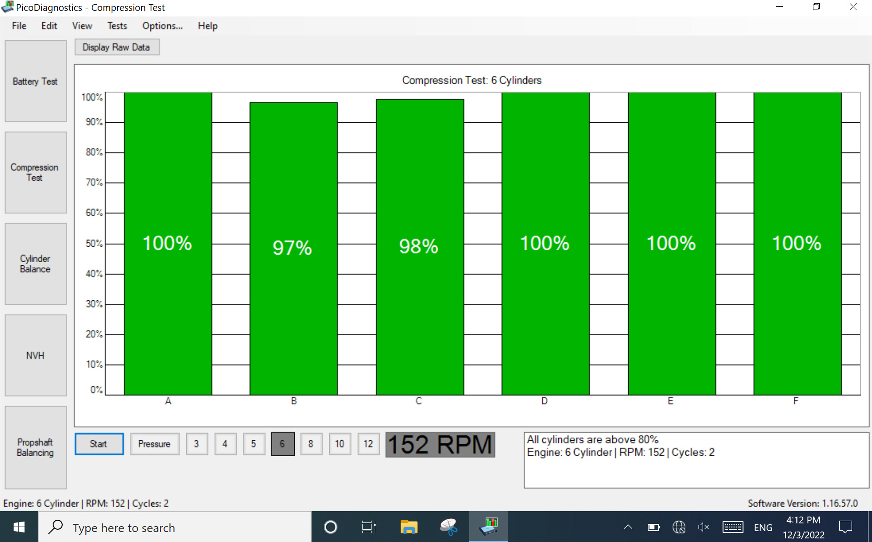Viewport: 872px width, 542px height.
Task: Open the Edit menu
Action: (49, 26)
